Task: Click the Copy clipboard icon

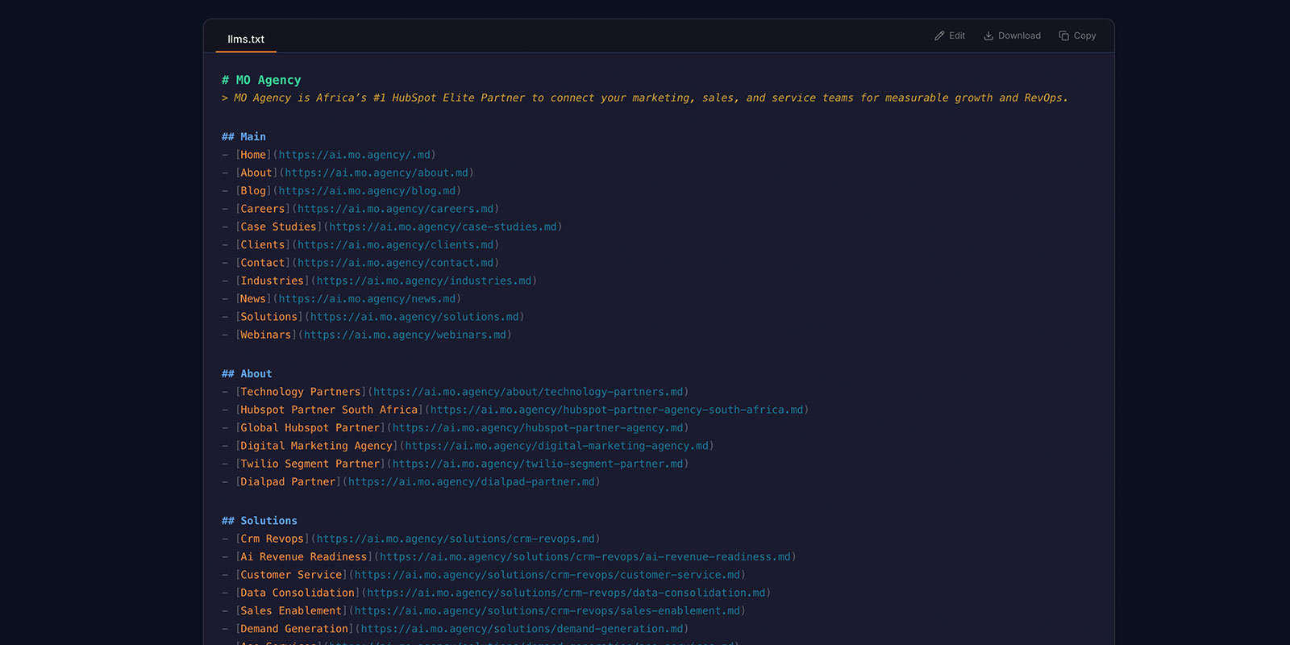Action: (x=1064, y=35)
